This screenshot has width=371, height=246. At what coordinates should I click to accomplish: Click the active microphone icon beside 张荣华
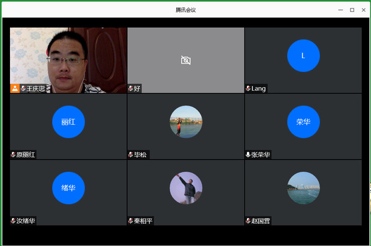(x=248, y=155)
